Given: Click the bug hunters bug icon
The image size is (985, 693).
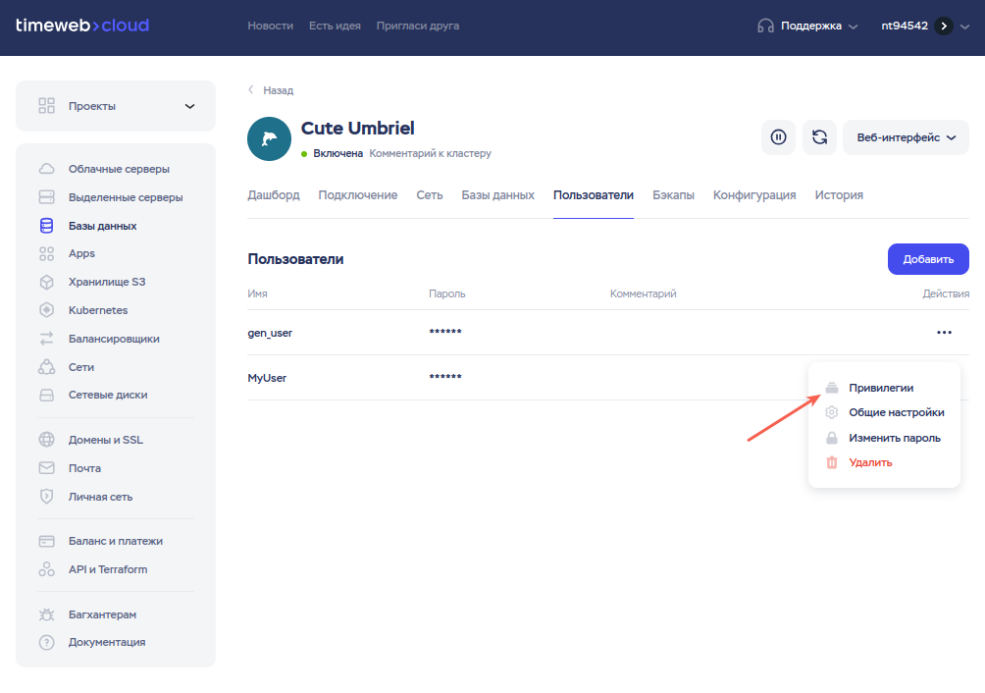Looking at the screenshot, I should 46,614.
